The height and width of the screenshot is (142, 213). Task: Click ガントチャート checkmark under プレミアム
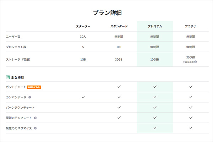155,87
